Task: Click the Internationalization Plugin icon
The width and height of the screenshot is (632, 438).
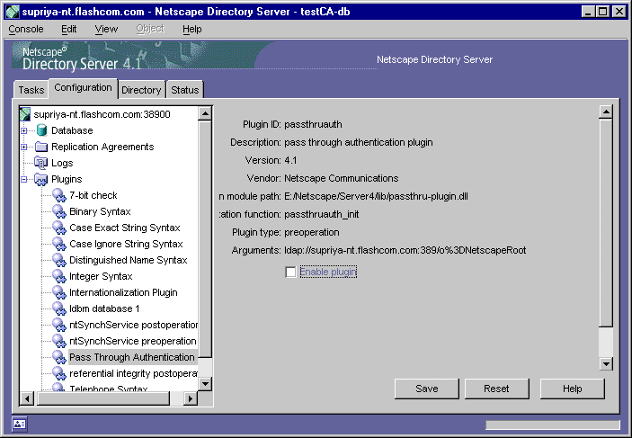Action: (58, 292)
